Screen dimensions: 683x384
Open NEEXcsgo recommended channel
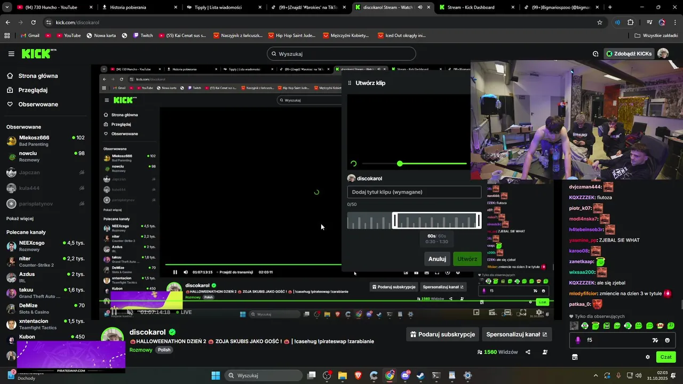tap(45, 246)
